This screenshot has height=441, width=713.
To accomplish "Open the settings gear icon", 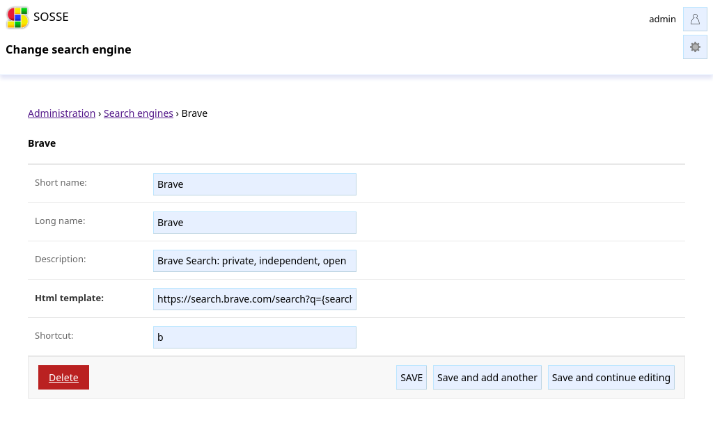I will click(695, 47).
